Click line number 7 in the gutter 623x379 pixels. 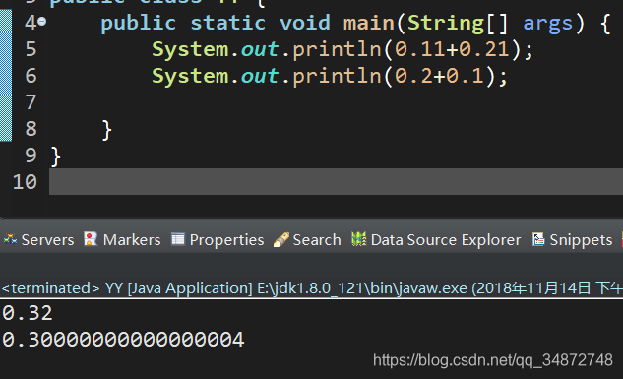[x=31, y=102]
